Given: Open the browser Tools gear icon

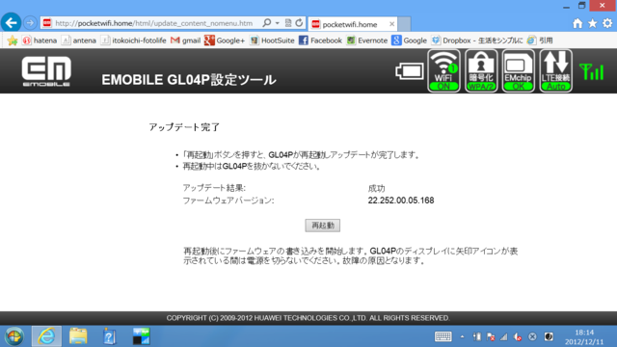Looking at the screenshot, I should pyautogui.click(x=607, y=23).
